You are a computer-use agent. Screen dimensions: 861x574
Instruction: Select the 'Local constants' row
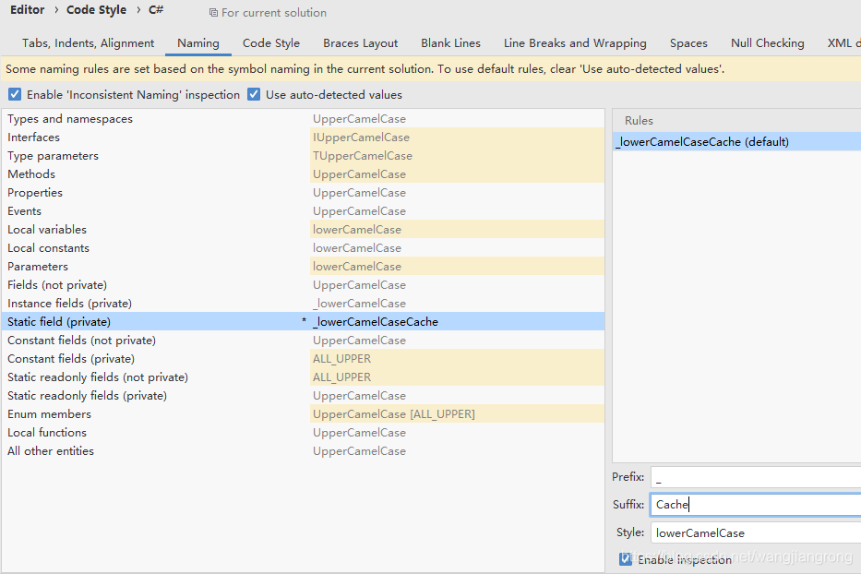click(303, 247)
